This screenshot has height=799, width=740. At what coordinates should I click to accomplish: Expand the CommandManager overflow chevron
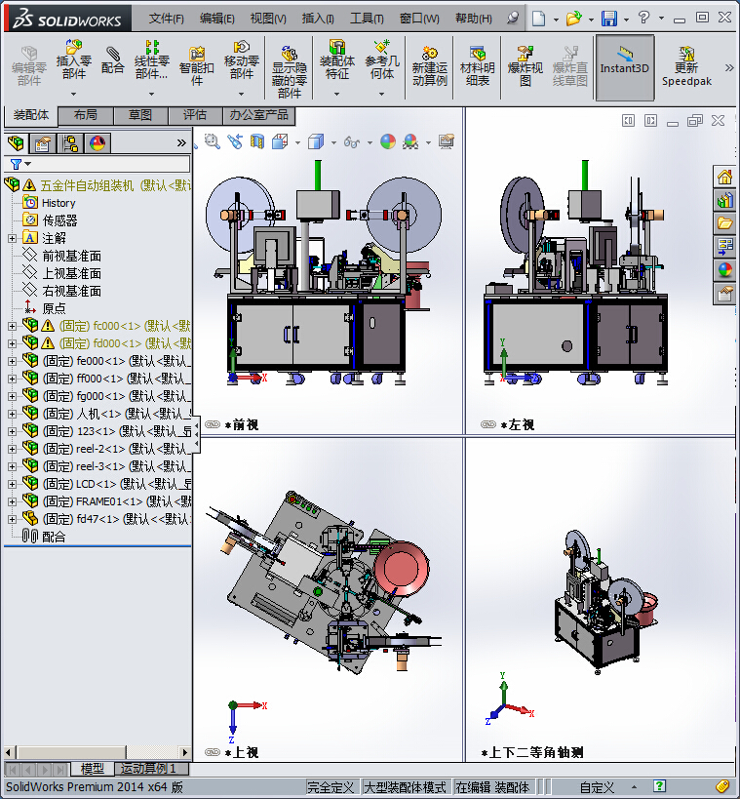click(x=729, y=67)
